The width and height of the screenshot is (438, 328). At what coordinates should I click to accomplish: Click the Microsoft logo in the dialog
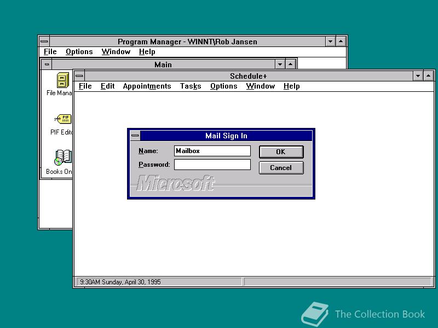(175, 182)
